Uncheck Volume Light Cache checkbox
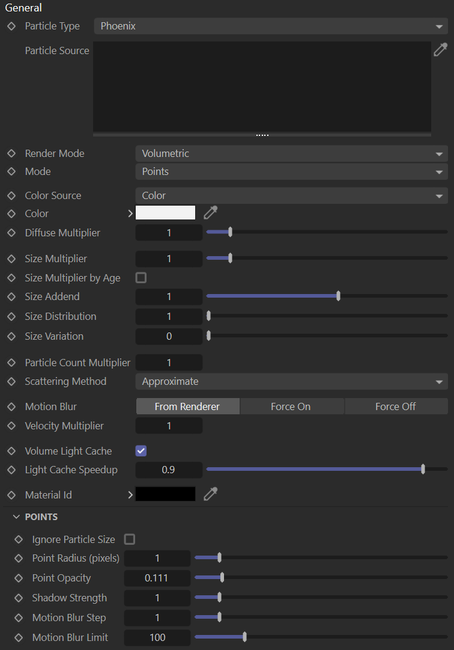 click(x=141, y=450)
